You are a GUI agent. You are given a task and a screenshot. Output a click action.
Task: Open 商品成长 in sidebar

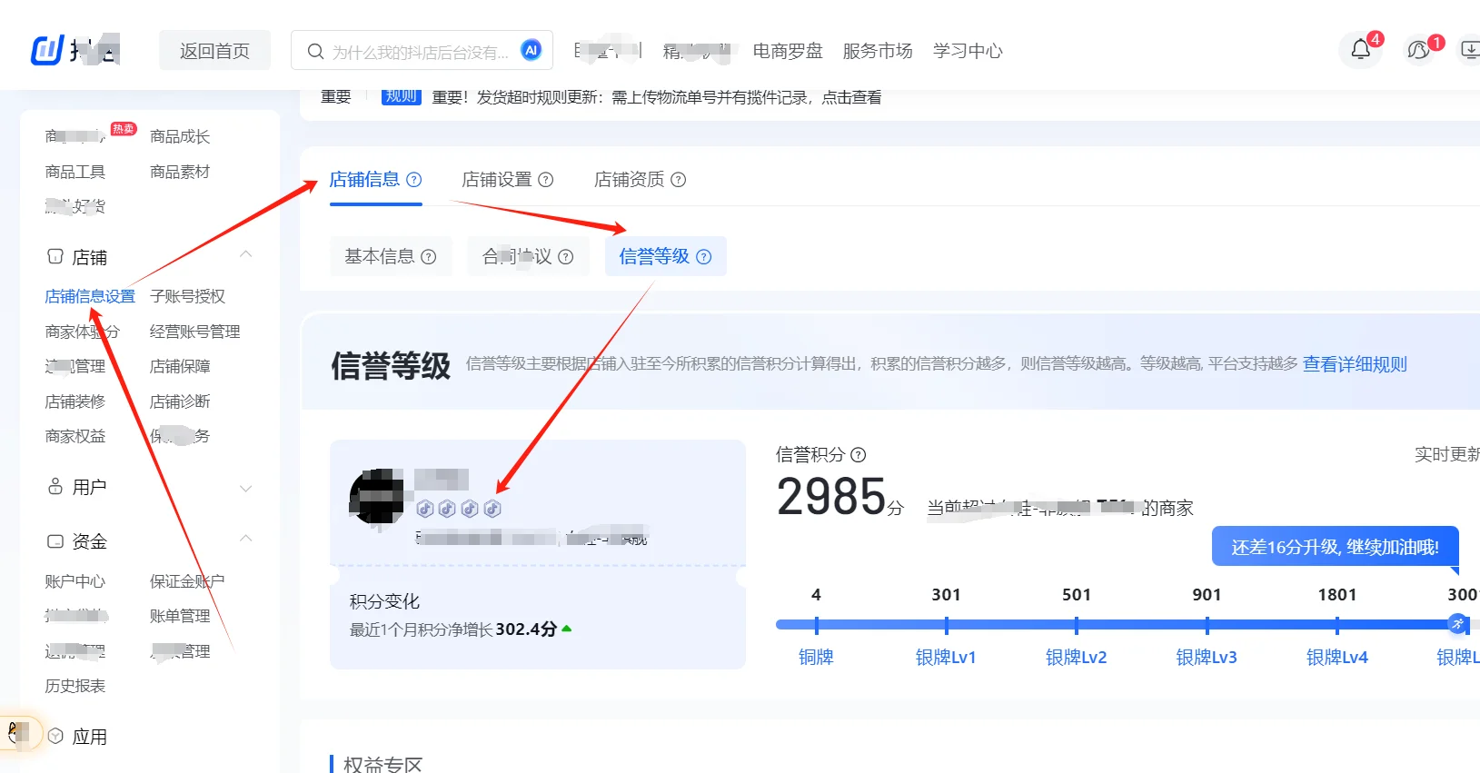coord(180,136)
